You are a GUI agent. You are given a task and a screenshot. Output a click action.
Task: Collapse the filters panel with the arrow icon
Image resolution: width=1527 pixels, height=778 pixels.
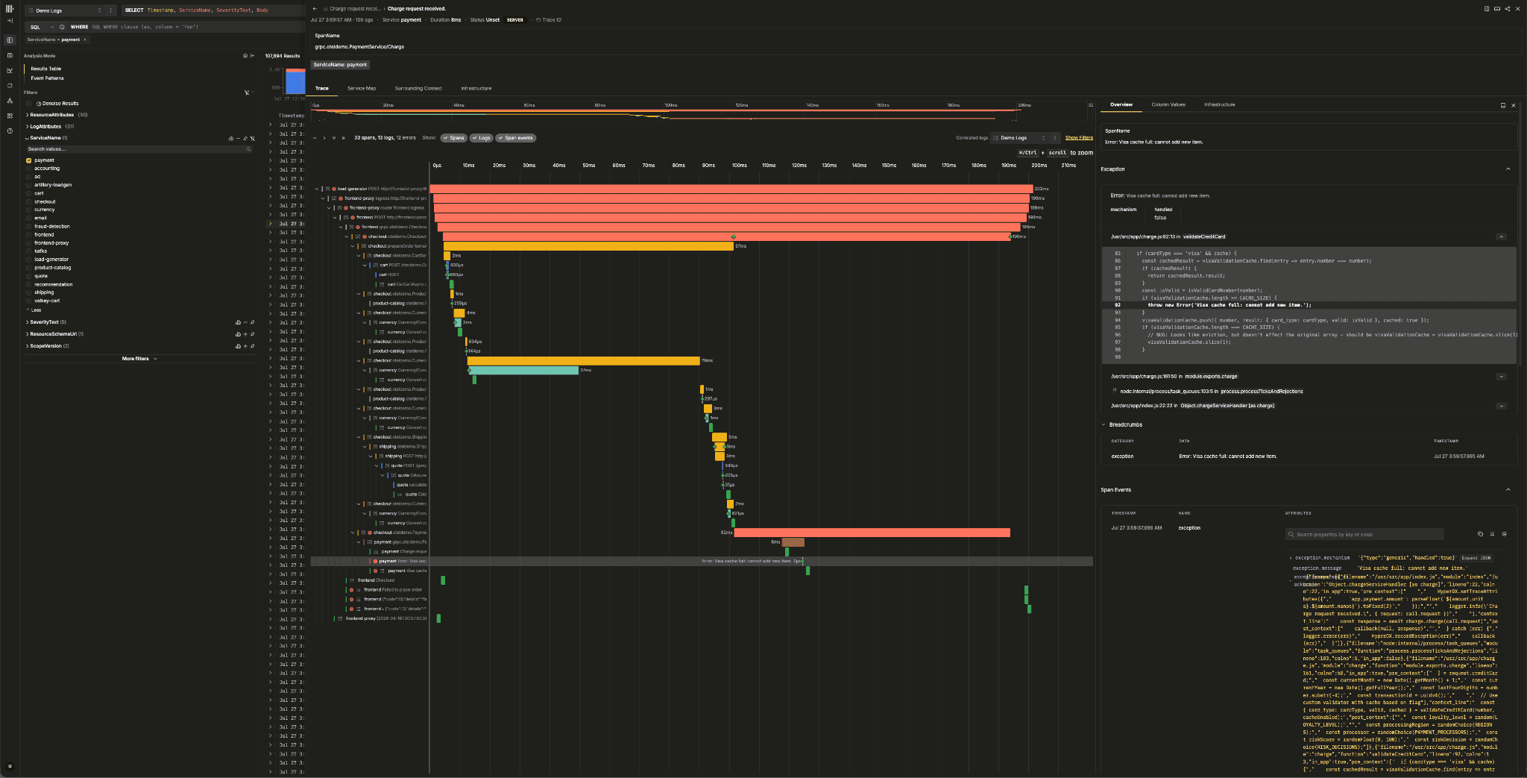(x=252, y=56)
